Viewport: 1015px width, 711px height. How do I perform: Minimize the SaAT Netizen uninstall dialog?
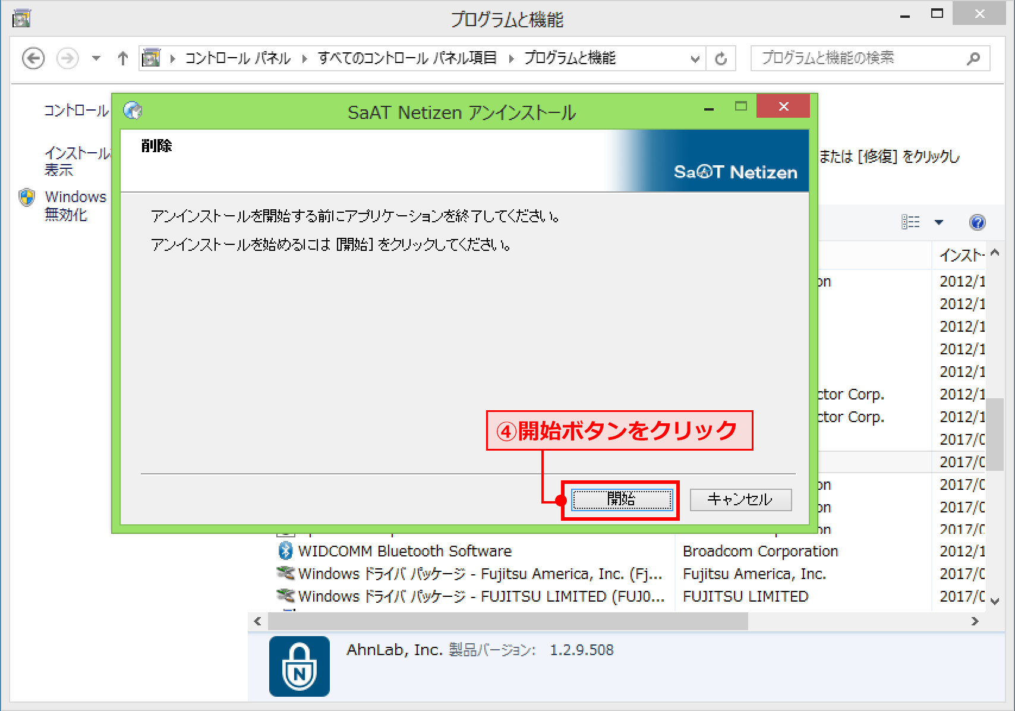(x=709, y=108)
